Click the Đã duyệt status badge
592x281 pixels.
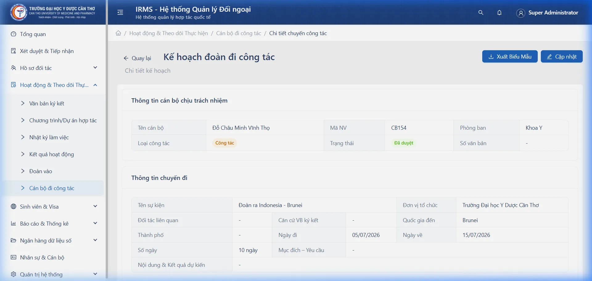(403, 143)
